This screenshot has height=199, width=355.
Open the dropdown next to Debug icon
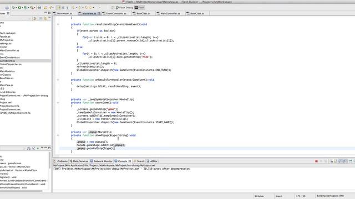click(16, 8)
